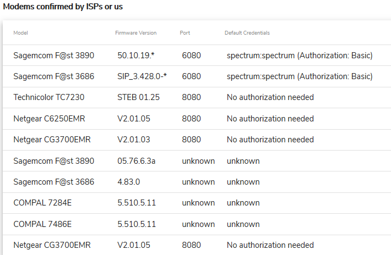Image resolution: width=391 pixels, height=255 pixels.
Task: Click the Default Credentials column header
Action: coord(247,33)
